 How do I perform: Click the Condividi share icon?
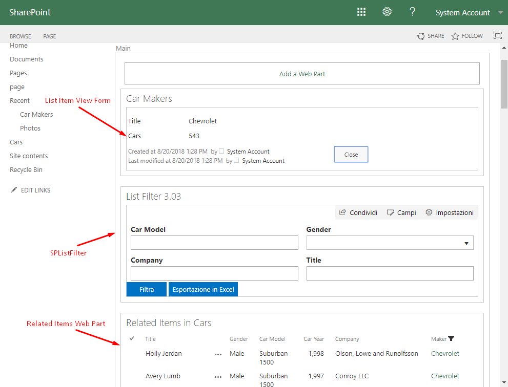pyautogui.click(x=342, y=212)
